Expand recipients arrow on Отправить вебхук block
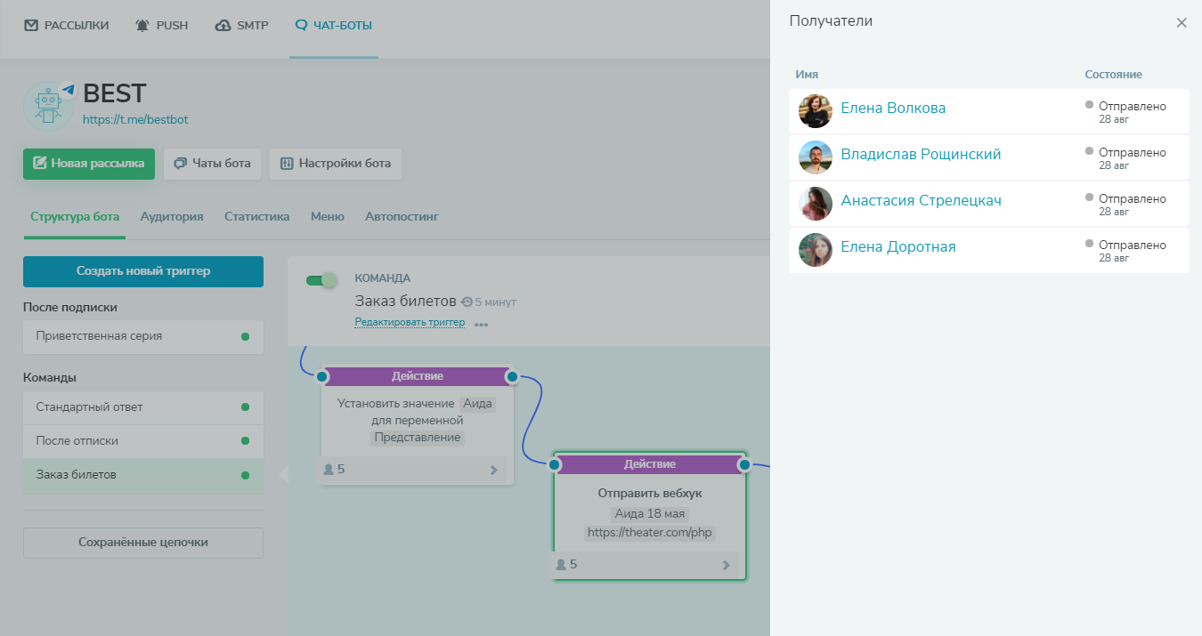This screenshot has height=636, width=1202. click(726, 565)
